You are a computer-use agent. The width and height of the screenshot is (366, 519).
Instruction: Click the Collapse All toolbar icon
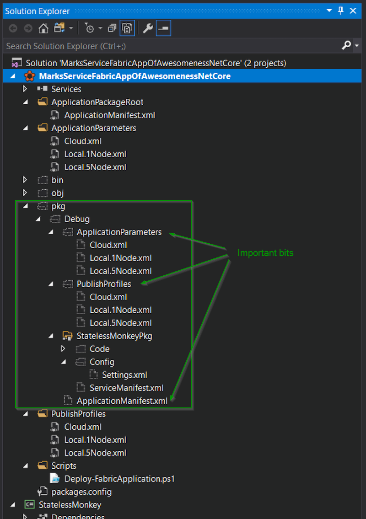(112, 28)
